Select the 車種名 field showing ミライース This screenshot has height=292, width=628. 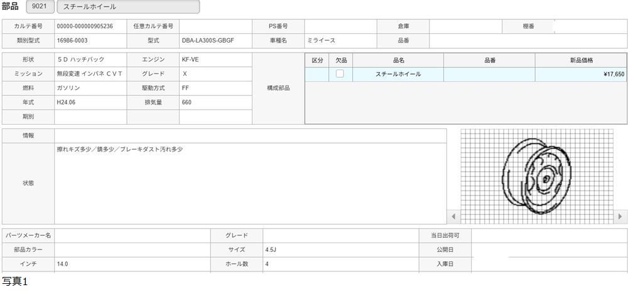340,41
